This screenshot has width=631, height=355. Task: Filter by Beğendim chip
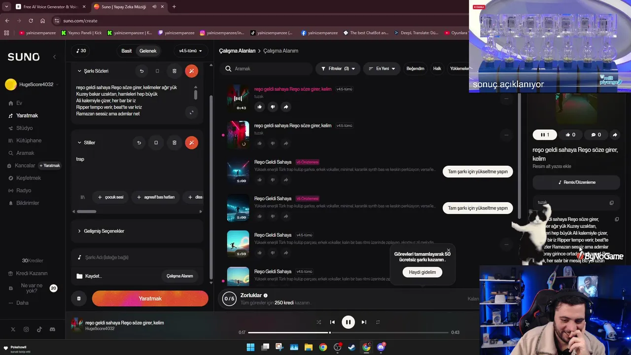[415, 69]
